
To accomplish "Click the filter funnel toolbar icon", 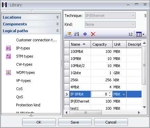I will (69, 34).
